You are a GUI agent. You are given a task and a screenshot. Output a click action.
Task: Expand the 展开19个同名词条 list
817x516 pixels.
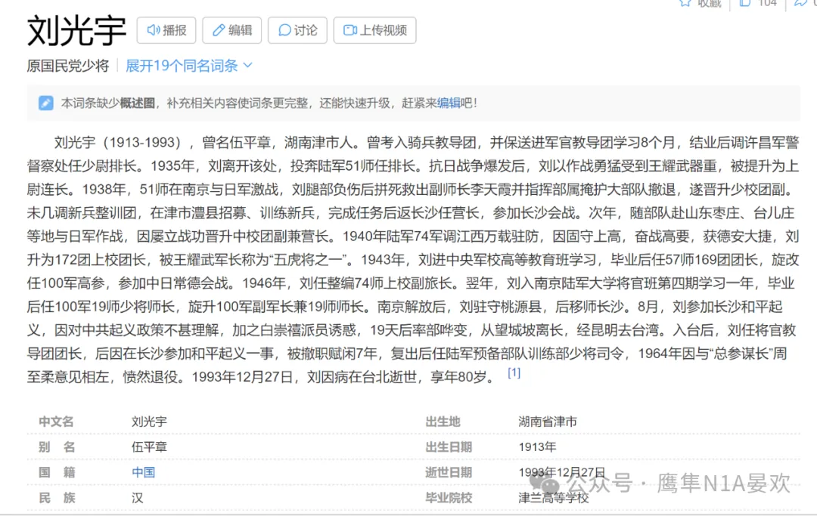(182, 66)
